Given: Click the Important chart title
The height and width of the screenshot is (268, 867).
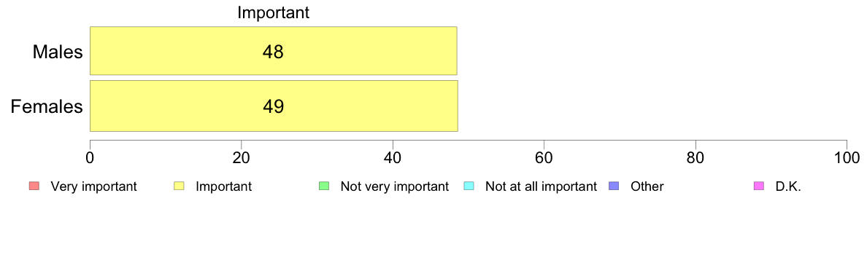Looking at the screenshot, I should coord(273,12).
